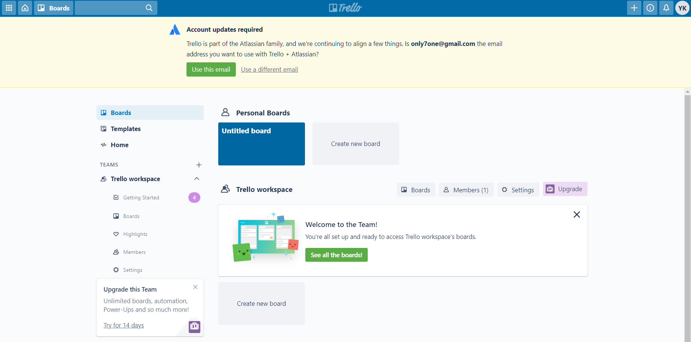Screen dimensions: 691x342
Task: Click See all the boards! button
Action: [x=336, y=255]
